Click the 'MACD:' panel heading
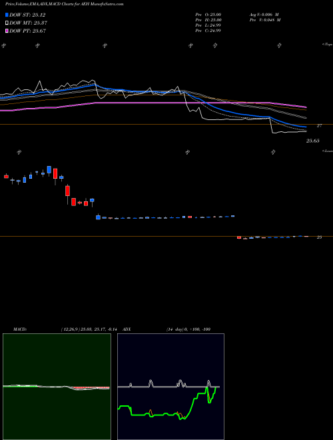 [19, 329]
